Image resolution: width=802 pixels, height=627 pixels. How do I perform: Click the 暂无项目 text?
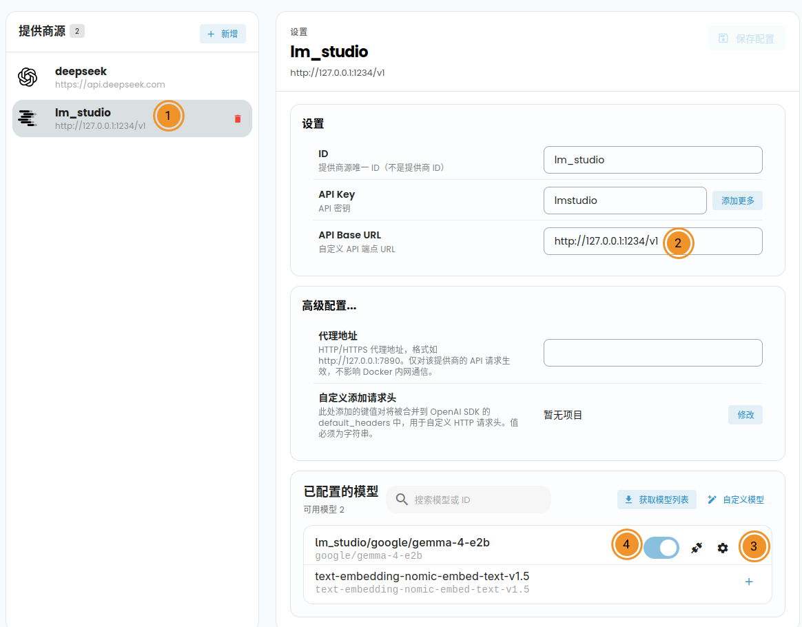563,415
